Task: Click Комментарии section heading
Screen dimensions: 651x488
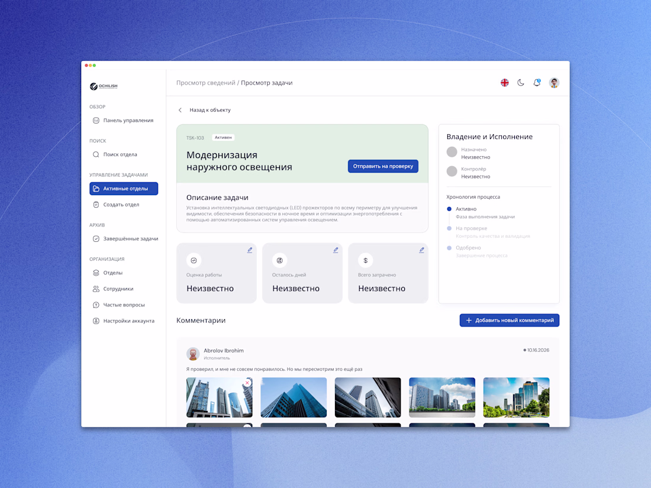Action: pyautogui.click(x=201, y=321)
